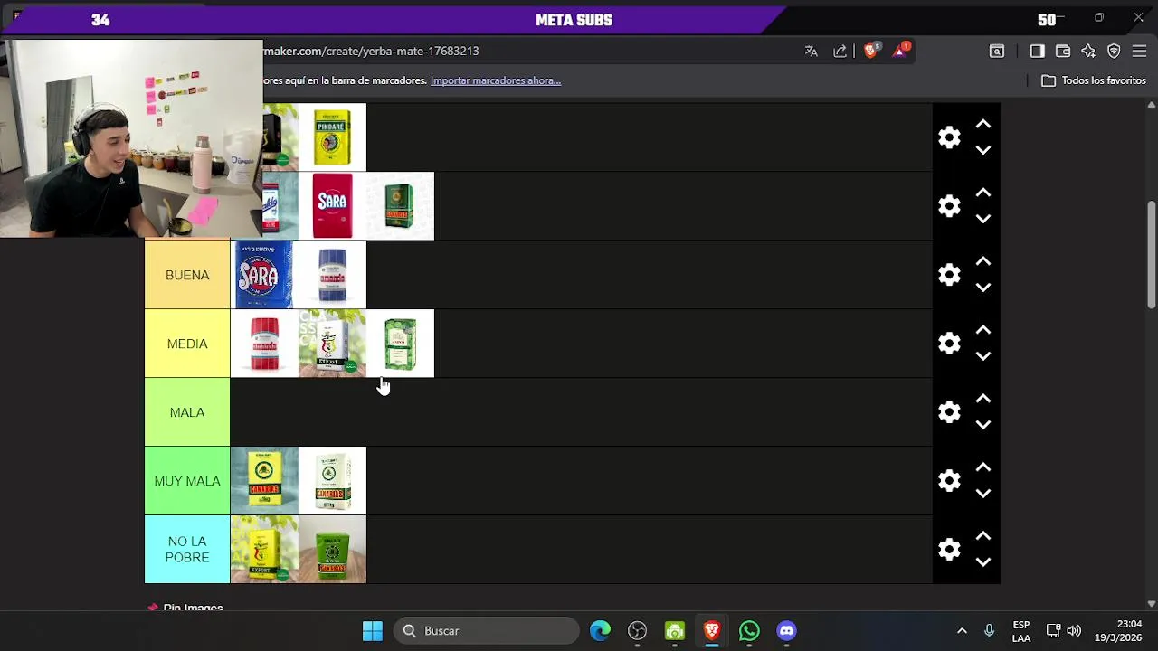
Task: Click the tab search icon in toolbar
Action: point(997,52)
